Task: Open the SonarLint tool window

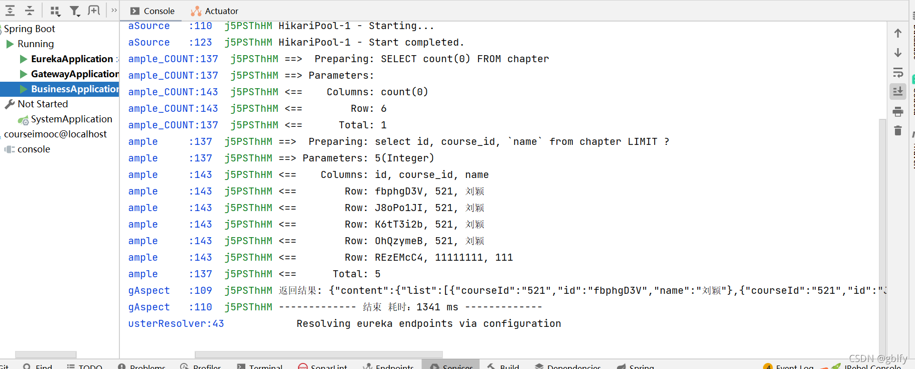Action: point(323,366)
